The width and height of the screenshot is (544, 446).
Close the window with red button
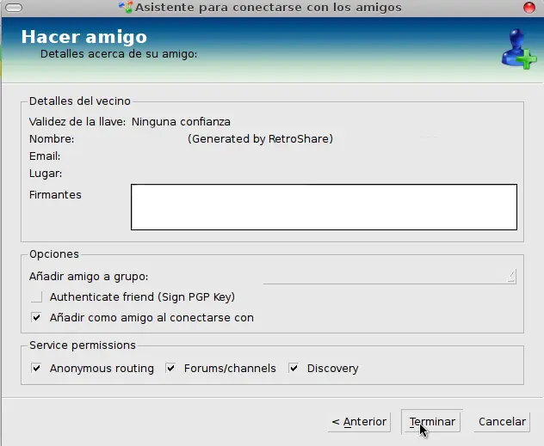tap(529, 7)
